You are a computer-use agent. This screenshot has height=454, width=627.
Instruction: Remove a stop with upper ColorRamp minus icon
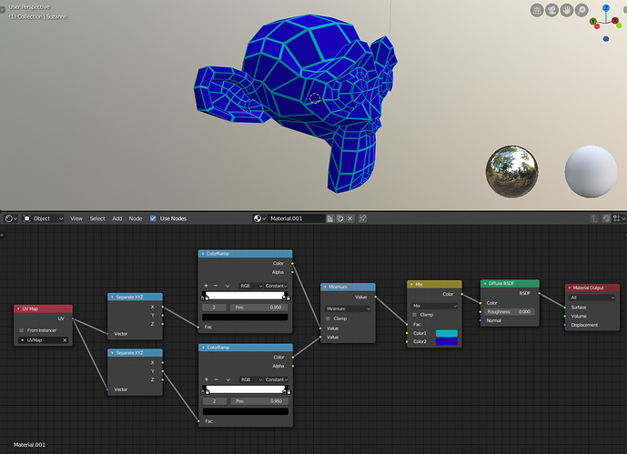pyautogui.click(x=216, y=286)
